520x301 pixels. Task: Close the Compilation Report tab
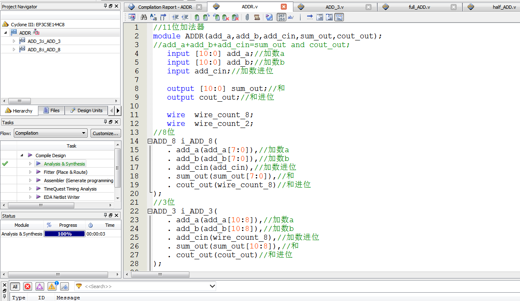(199, 7)
